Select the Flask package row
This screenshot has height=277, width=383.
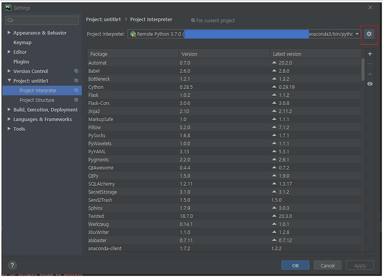[224, 95]
